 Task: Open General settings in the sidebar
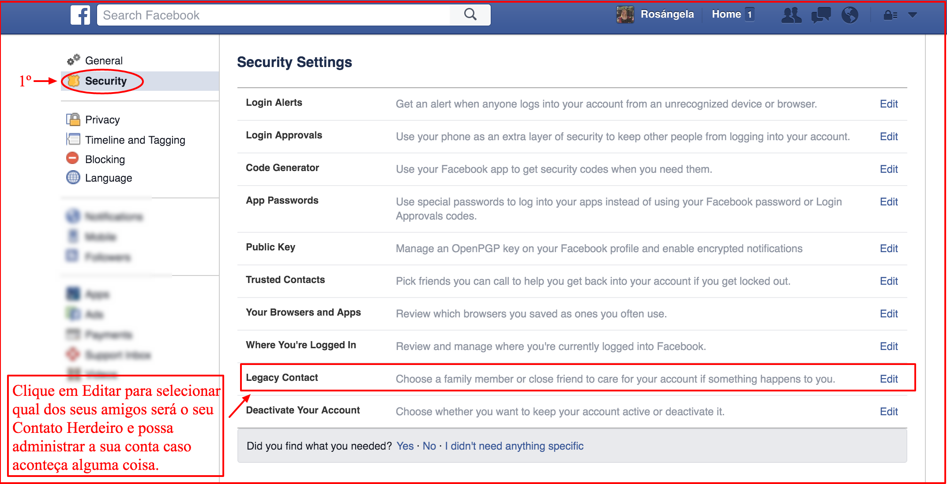[104, 61]
